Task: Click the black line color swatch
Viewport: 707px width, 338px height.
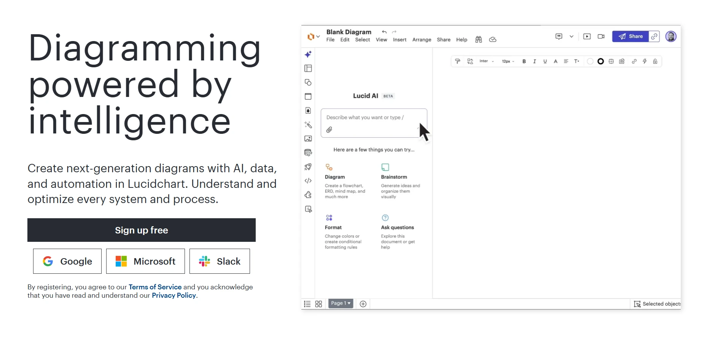Action: [600, 61]
